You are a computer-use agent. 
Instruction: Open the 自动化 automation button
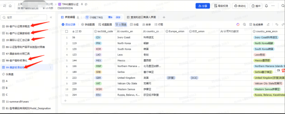click(x=240, y=6)
